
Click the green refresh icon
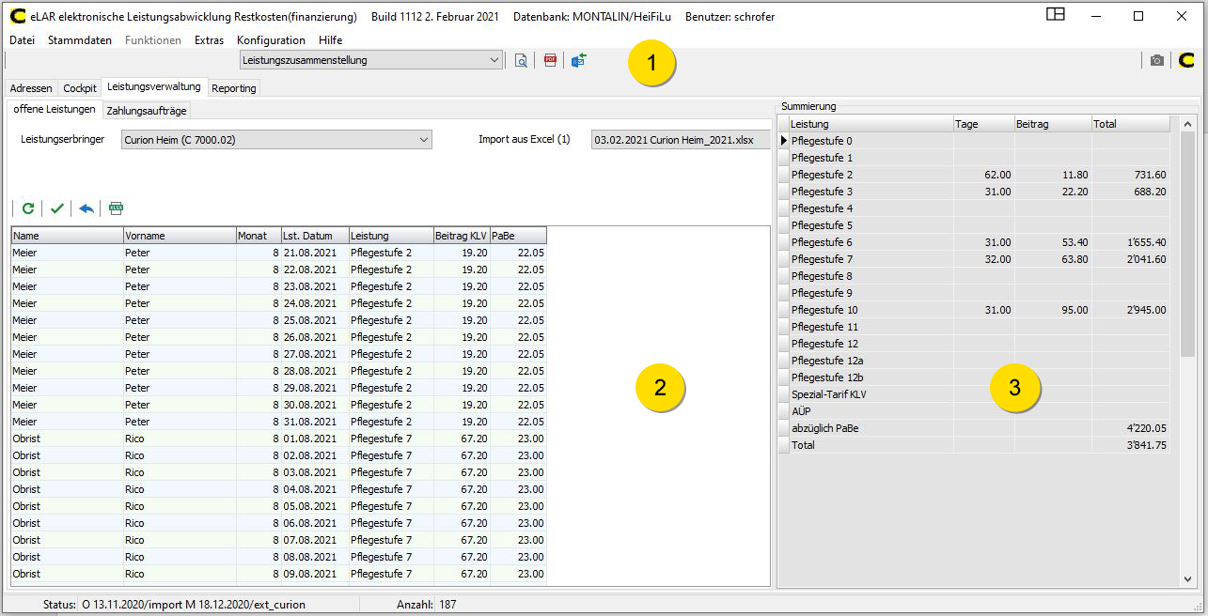pyautogui.click(x=28, y=208)
